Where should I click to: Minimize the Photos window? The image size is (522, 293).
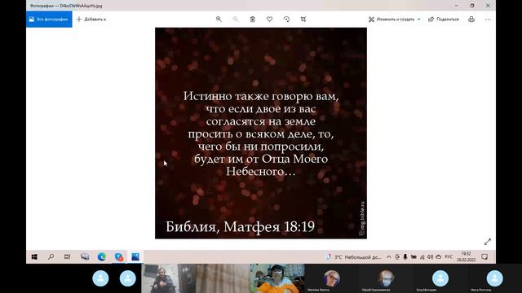coord(457,6)
